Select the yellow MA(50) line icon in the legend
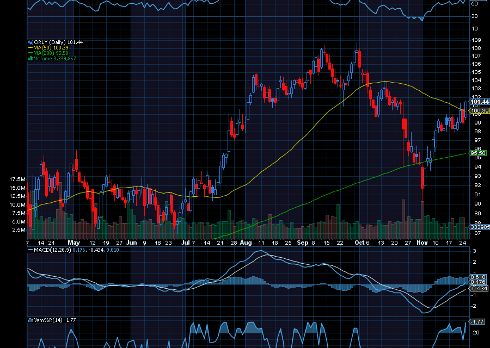The image size is (490, 348). click(x=31, y=47)
